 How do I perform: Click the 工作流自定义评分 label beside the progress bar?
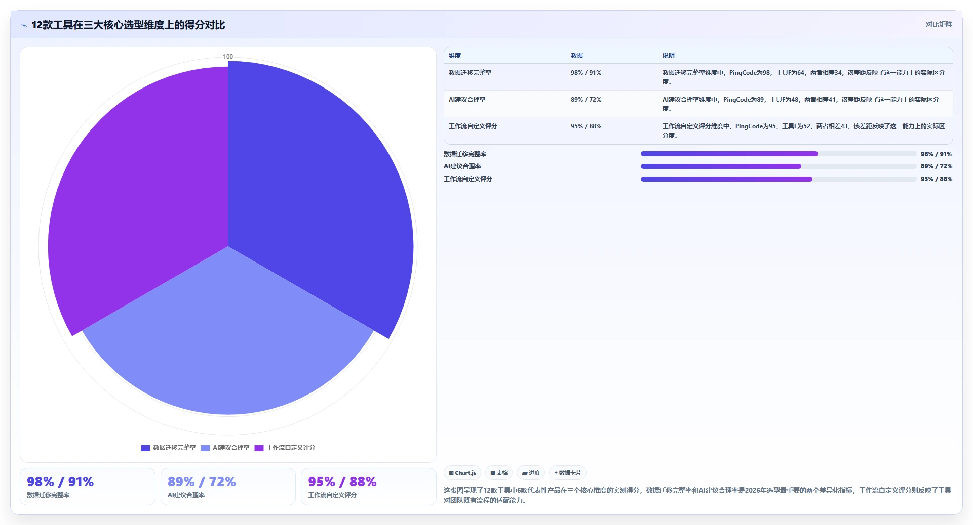click(x=468, y=179)
